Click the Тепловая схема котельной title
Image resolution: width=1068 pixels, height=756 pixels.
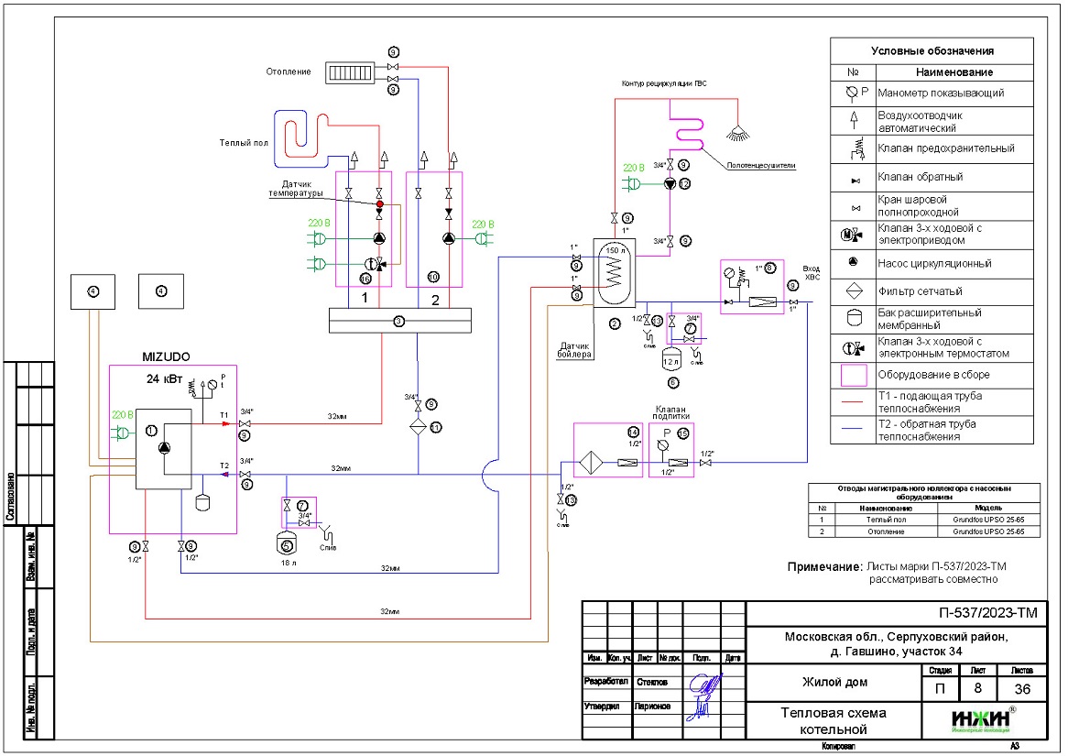click(x=833, y=720)
